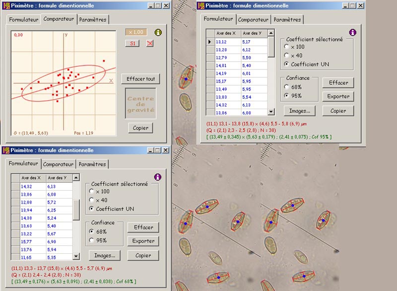The height and width of the screenshot is (291, 397).
Task: Click the table scrollbar thumb in the Cof 68% window
Action: (x=76, y=210)
